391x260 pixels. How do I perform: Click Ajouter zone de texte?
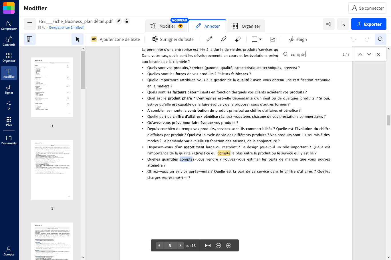(x=116, y=39)
